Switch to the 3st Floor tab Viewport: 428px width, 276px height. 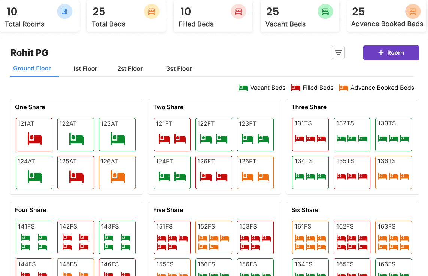click(x=179, y=68)
